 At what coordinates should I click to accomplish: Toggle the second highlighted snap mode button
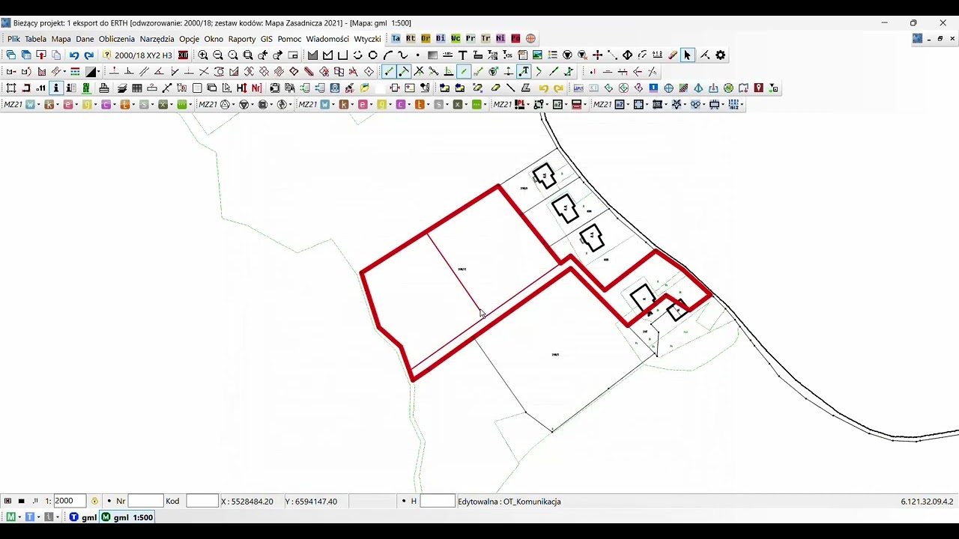tap(404, 72)
